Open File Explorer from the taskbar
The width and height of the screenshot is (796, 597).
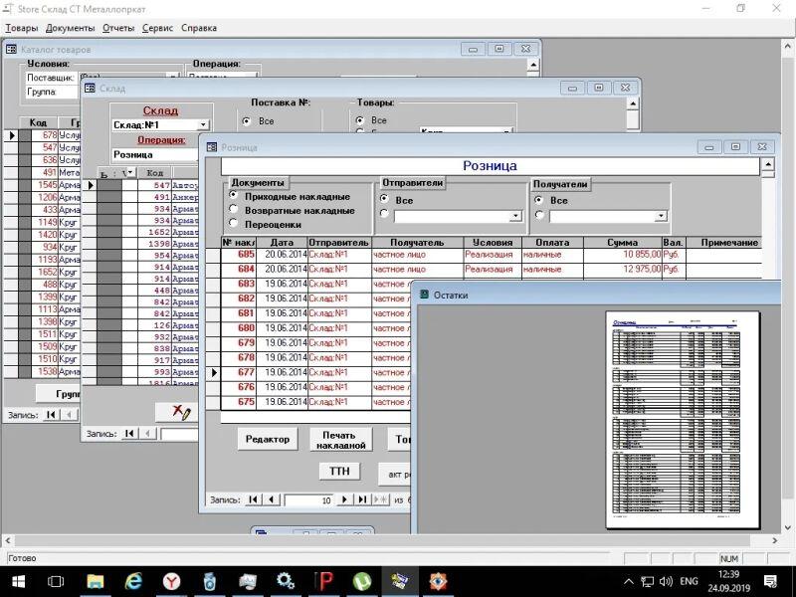[x=96, y=580]
